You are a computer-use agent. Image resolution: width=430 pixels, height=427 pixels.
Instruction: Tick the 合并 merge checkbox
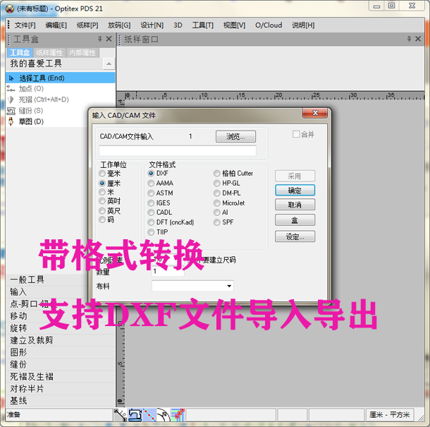[296, 134]
